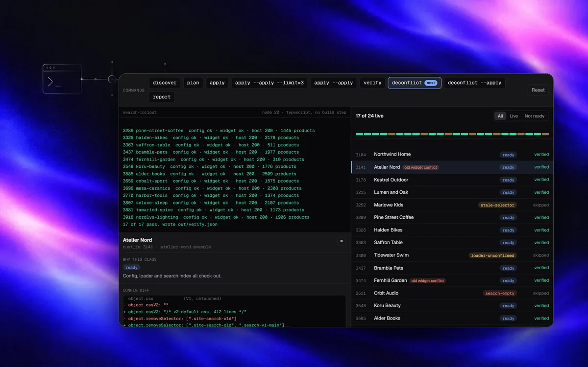
Task: Run the deconflict --apply command
Action: coord(475,83)
